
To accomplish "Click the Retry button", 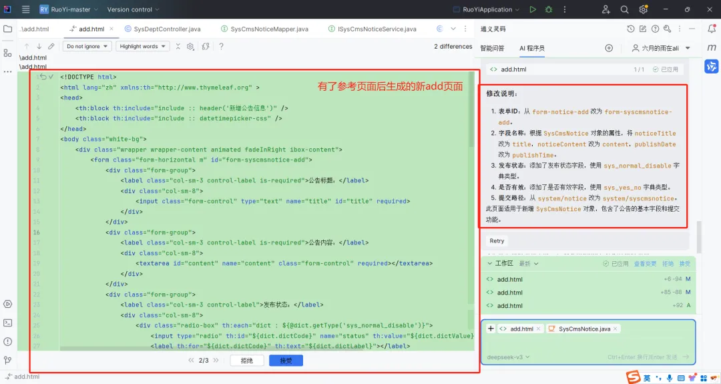I will pyautogui.click(x=497, y=241).
